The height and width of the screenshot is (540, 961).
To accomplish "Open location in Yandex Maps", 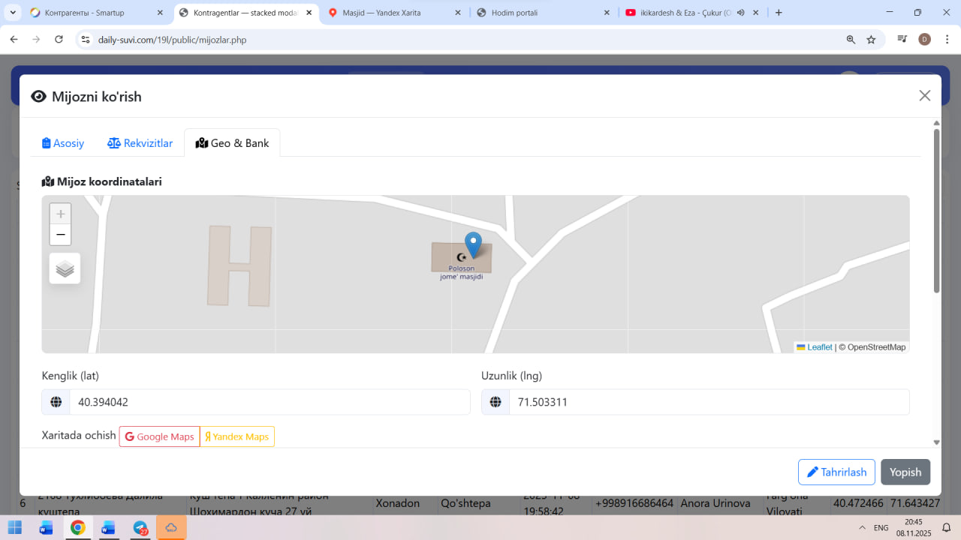I will 237,436.
